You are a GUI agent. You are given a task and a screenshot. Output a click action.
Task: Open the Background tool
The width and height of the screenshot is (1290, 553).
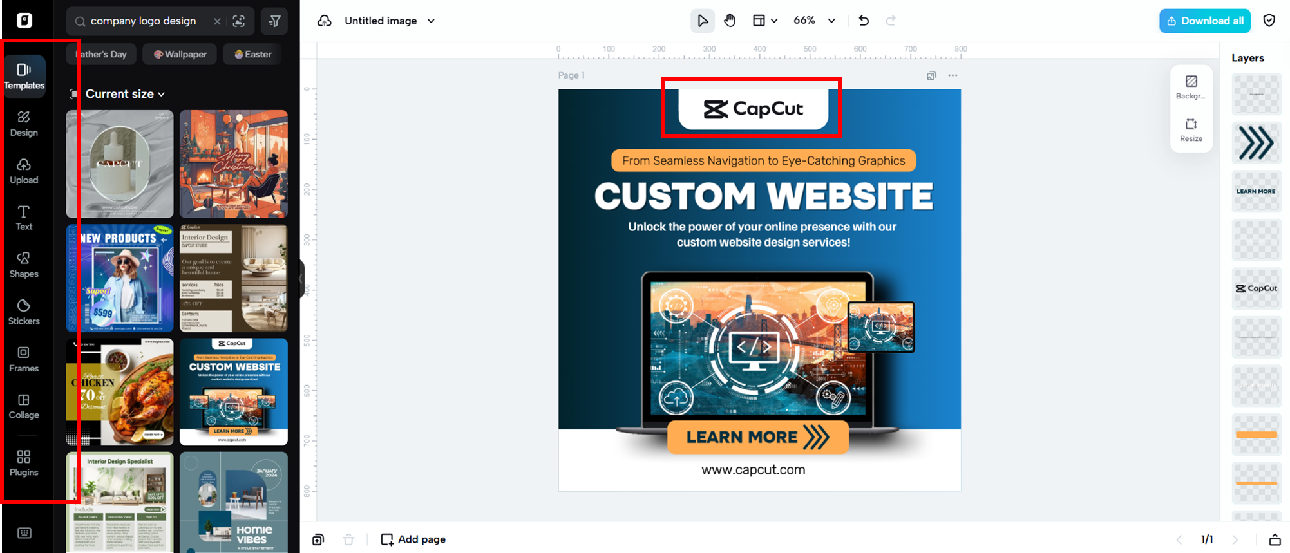(1191, 88)
